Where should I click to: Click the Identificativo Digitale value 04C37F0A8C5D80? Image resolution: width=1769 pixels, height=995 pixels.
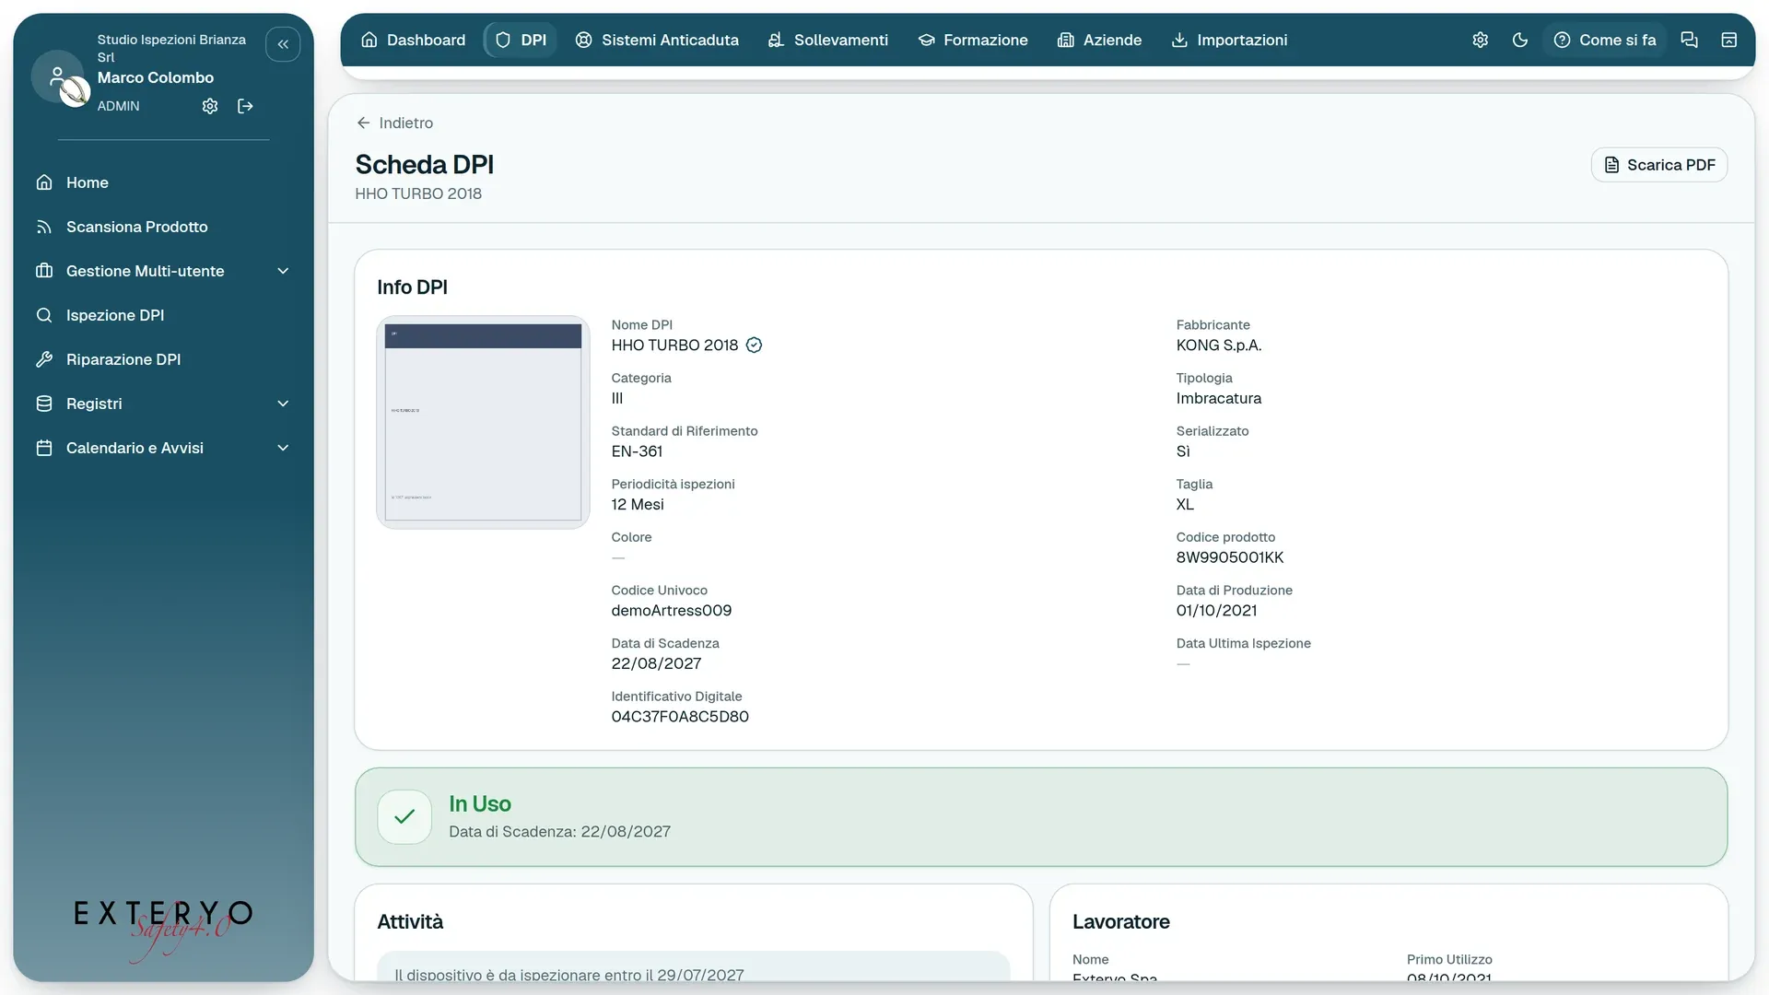(x=680, y=717)
